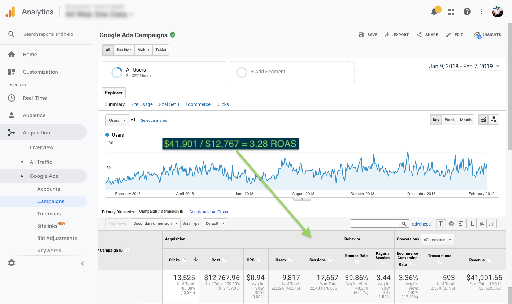The width and height of the screenshot is (512, 304).
Task: Click the table search magnifier button
Action: click(404, 223)
